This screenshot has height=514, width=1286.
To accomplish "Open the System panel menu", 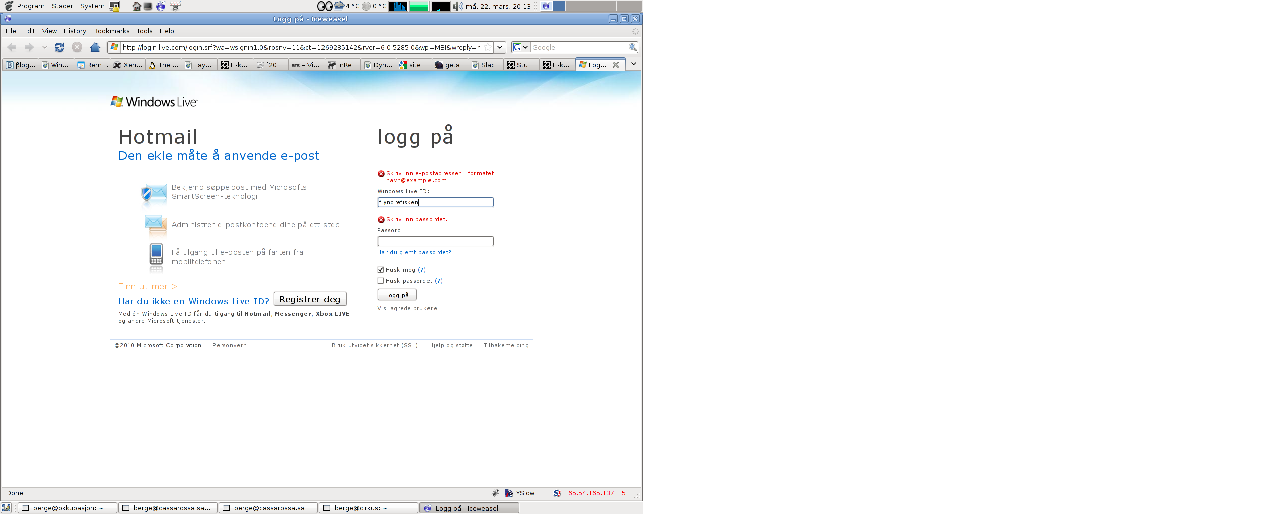I will [92, 6].
